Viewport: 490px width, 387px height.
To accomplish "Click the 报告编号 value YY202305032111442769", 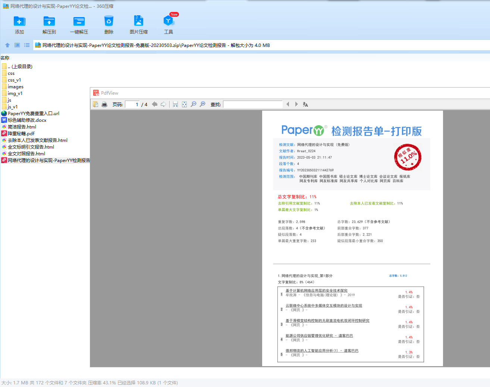I will click(x=315, y=170).
